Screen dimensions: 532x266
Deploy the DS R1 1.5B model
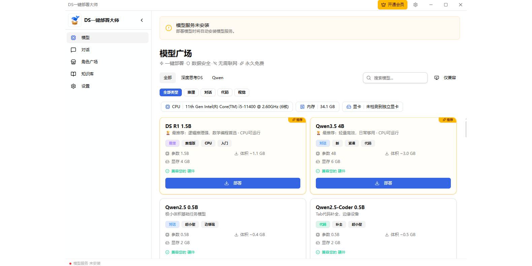tap(233, 183)
